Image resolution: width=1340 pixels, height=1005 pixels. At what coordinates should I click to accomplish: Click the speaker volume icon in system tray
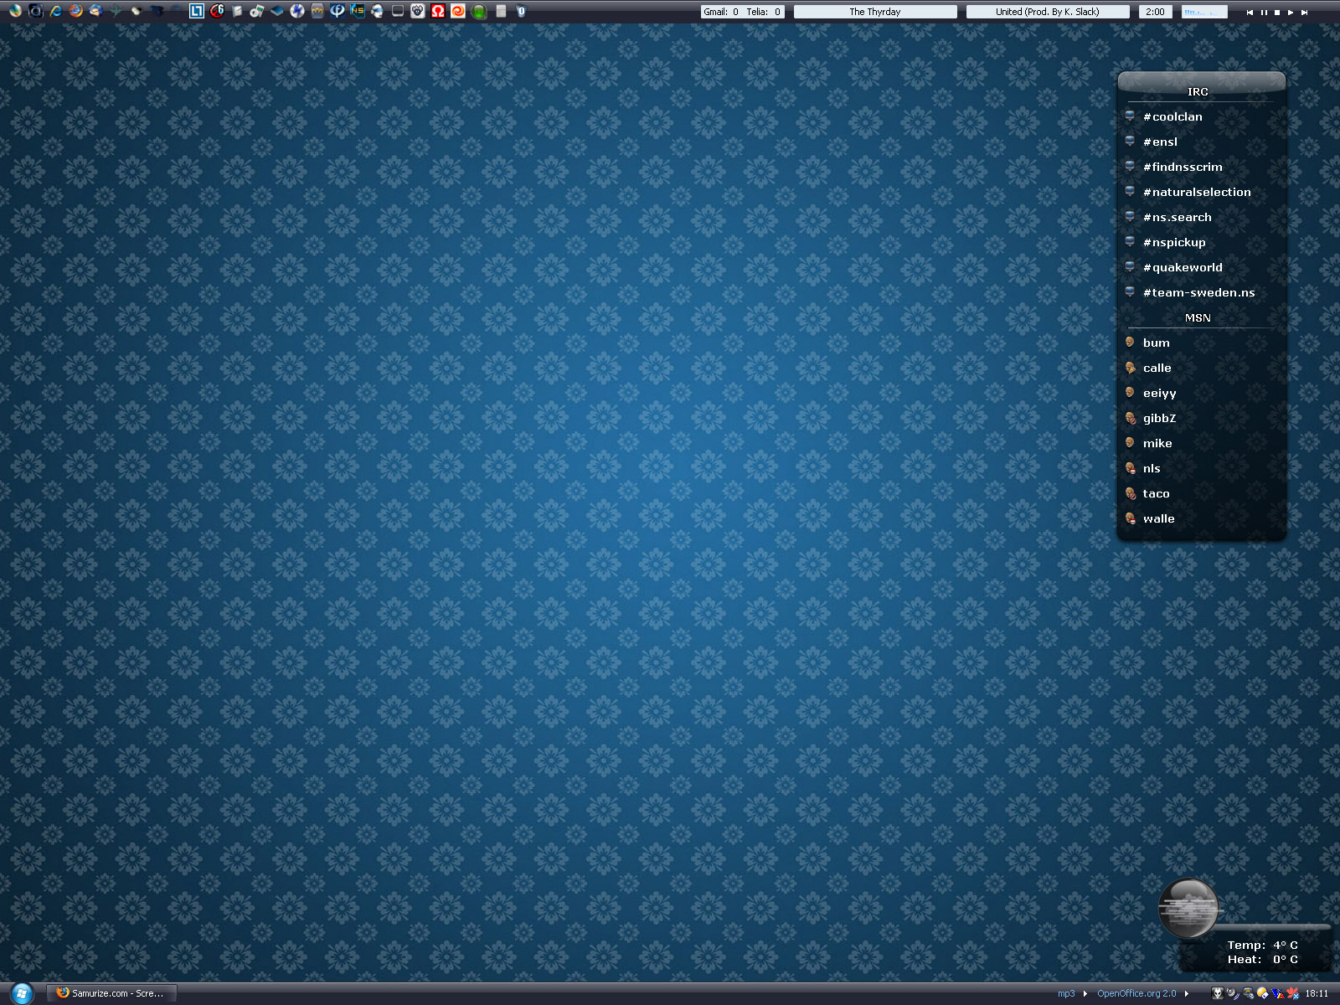point(1233,993)
